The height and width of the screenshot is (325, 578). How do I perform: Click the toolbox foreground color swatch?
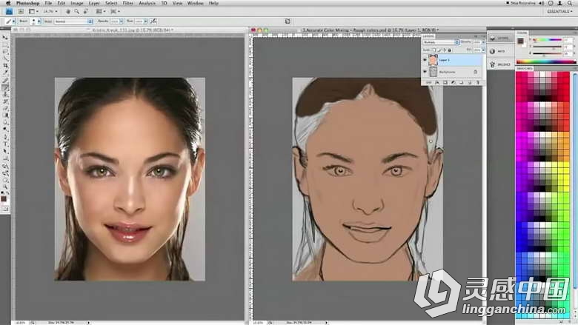click(4, 198)
